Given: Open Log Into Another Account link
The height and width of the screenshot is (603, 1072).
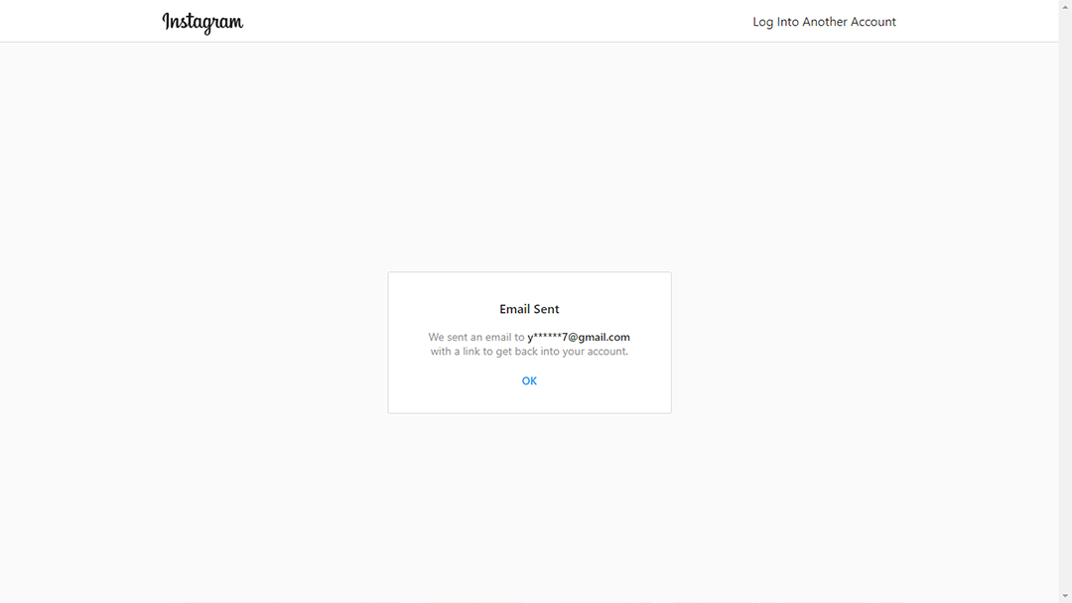Looking at the screenshot, I should (x=824, y=22).
